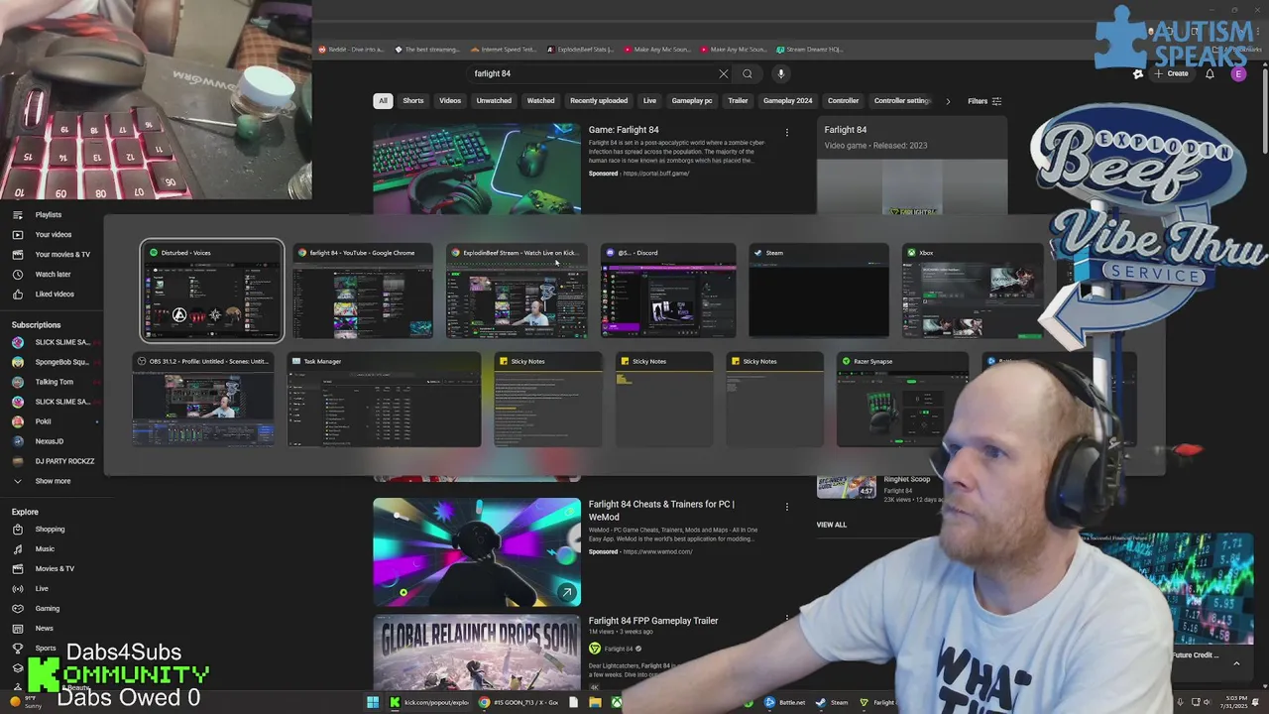The height and width of the screenshot is (714, 1269).
Task: Open File Explorer from the taskbar
Action: 595,702
